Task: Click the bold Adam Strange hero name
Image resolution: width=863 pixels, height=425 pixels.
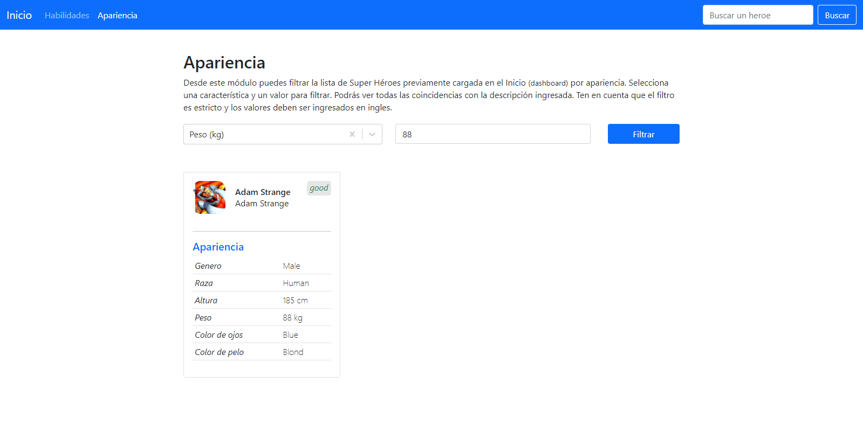Action: click(263, 192)
